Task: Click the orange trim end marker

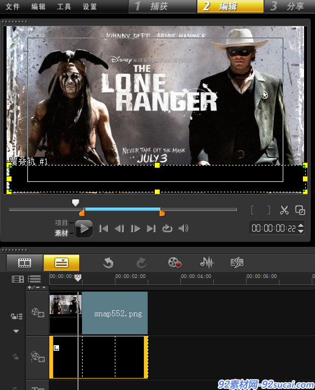Action: coord(162,212)
